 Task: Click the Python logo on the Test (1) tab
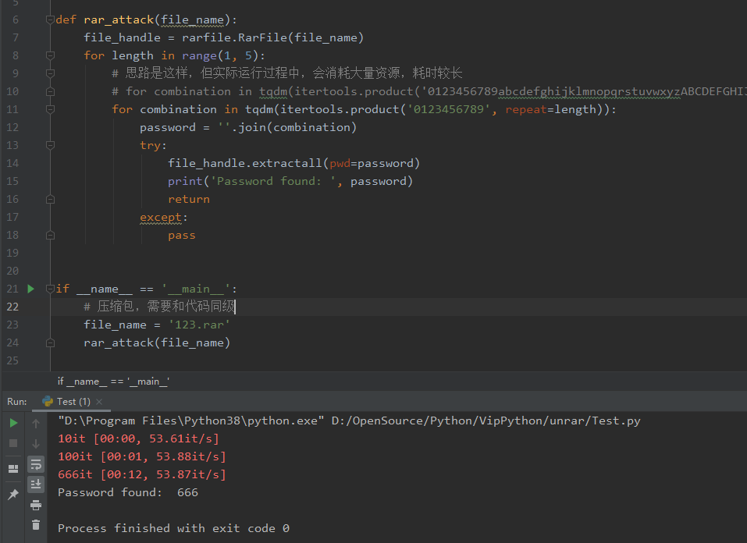[x=47, y=401]
